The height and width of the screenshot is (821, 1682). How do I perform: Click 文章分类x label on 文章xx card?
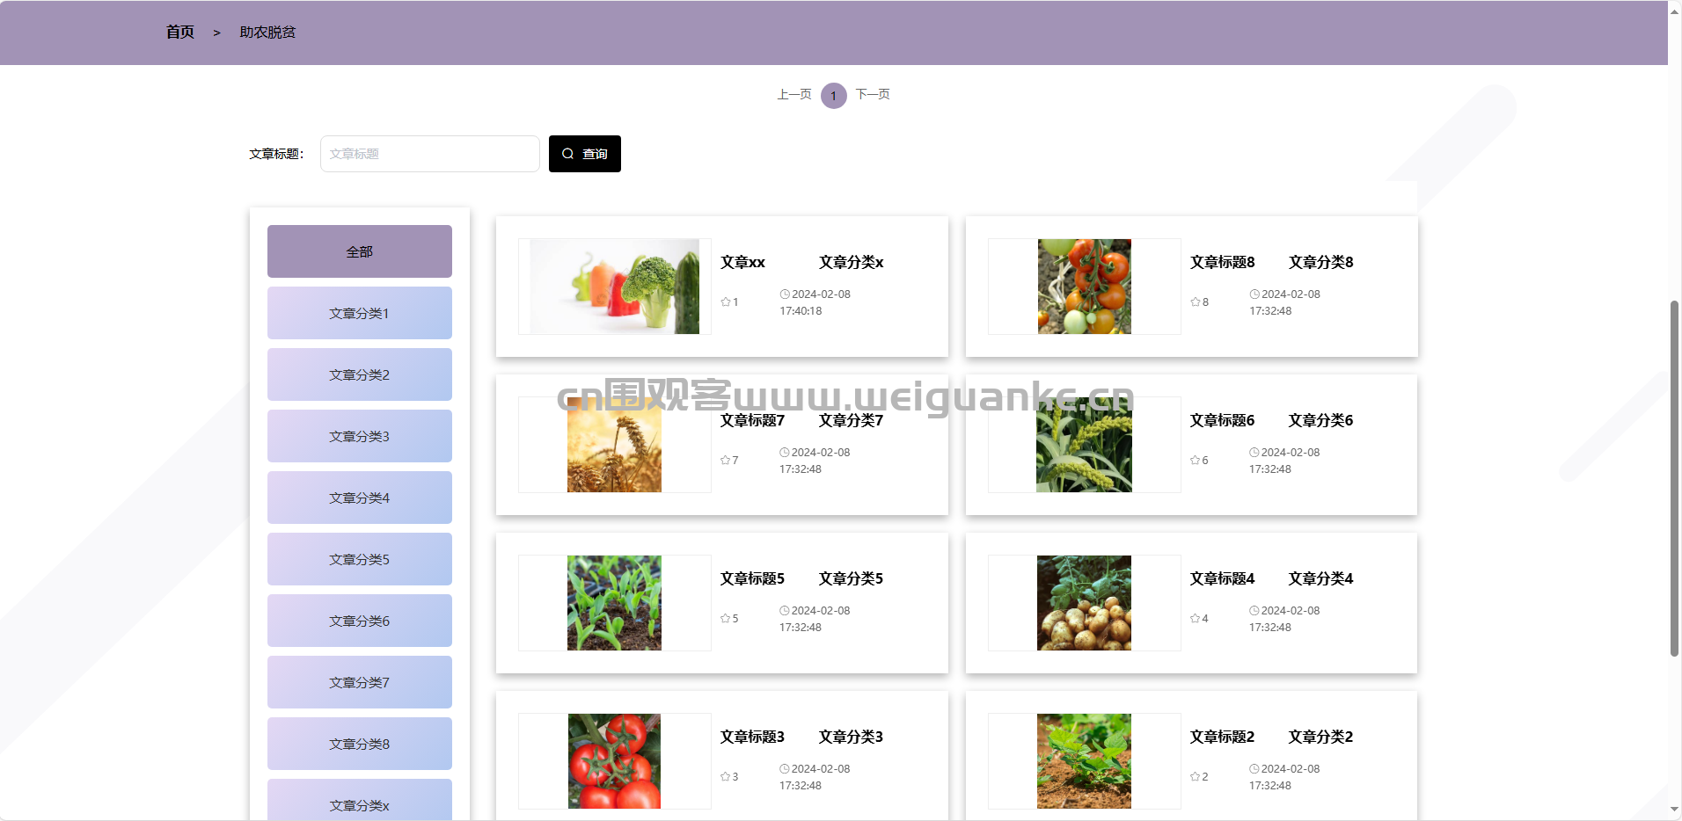click(851, 262)
